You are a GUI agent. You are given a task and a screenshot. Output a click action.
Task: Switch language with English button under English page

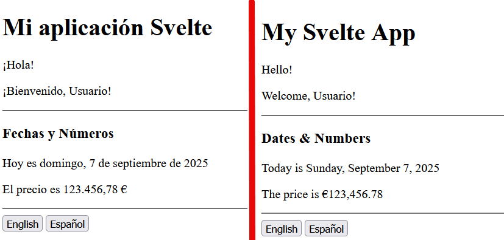282,228
